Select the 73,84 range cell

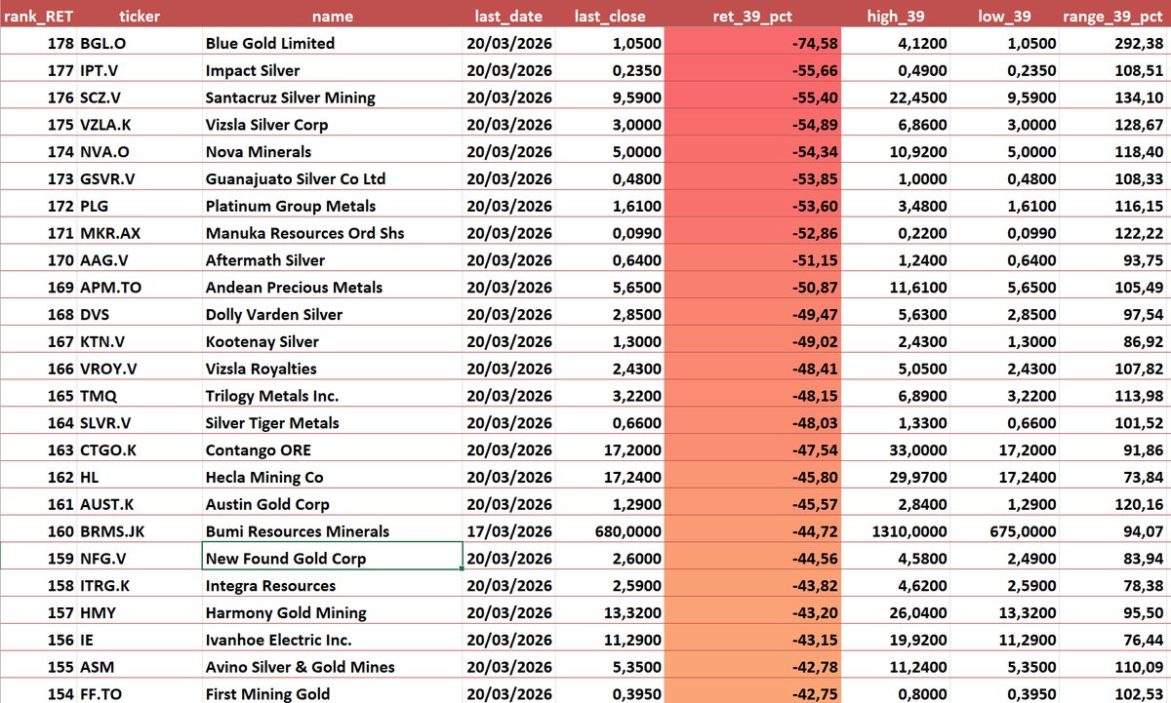(x=1114, y=478)
